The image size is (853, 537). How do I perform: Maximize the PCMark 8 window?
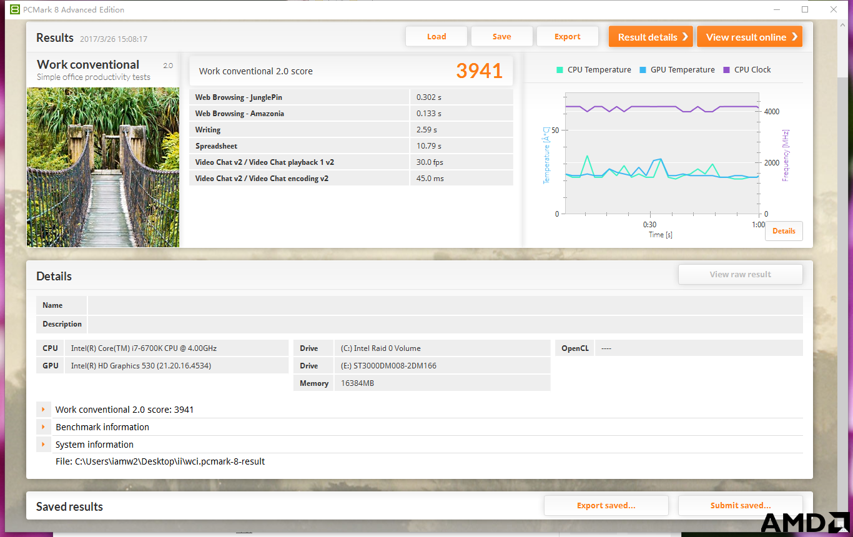[x=805, y=9]
